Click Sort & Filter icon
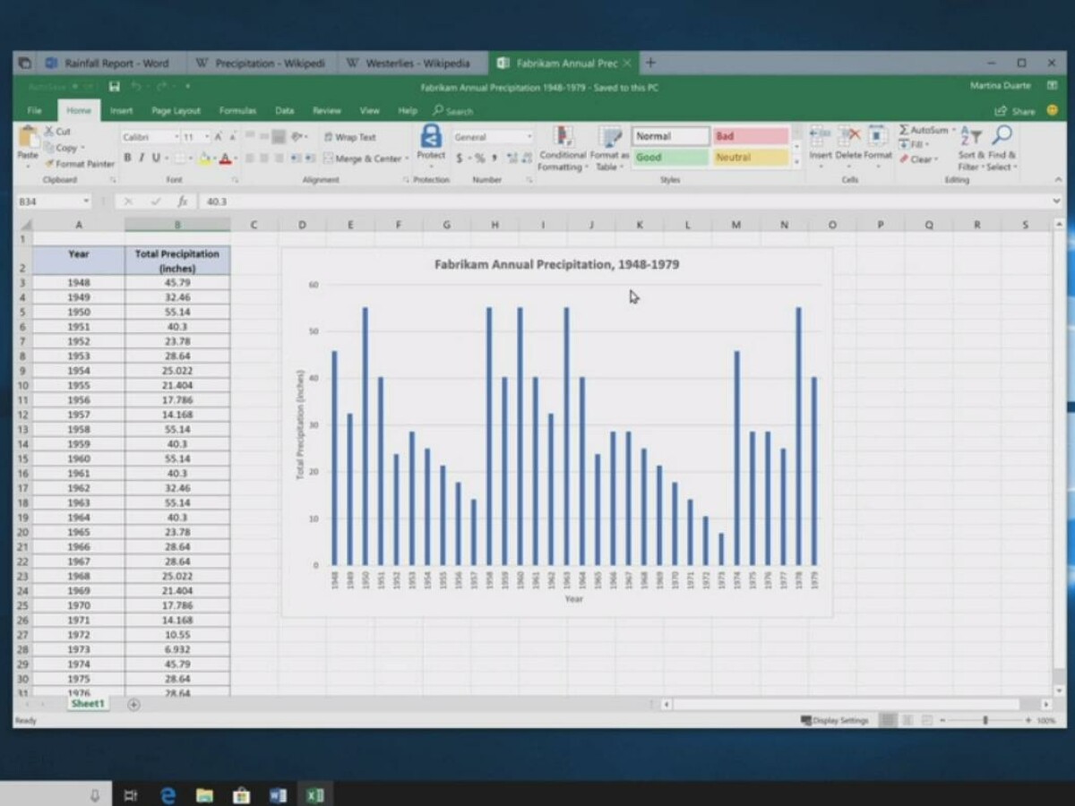Viewport: 1075px width, 806px height. [971, 136]
